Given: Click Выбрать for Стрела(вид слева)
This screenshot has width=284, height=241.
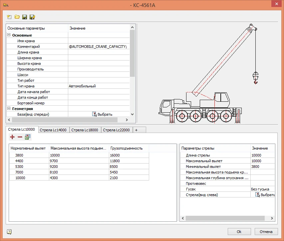Looking at the screenshot, I should 265,195.
